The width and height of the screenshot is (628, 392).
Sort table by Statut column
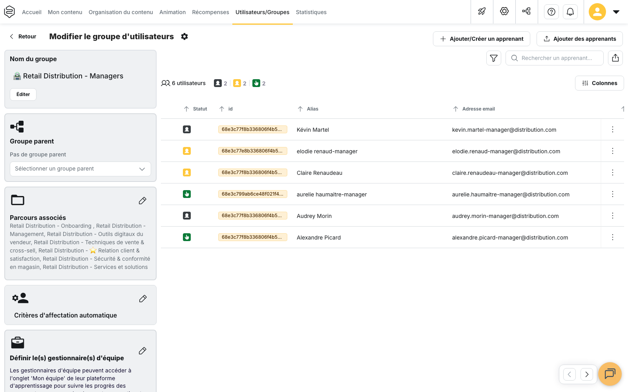click(195, 109)
